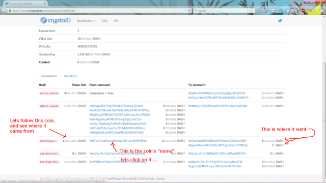The width and height of the screenshot is (326, 183).
Task: Open address starting Xr2dgUWqNaEj
Action: click(118, 124)
